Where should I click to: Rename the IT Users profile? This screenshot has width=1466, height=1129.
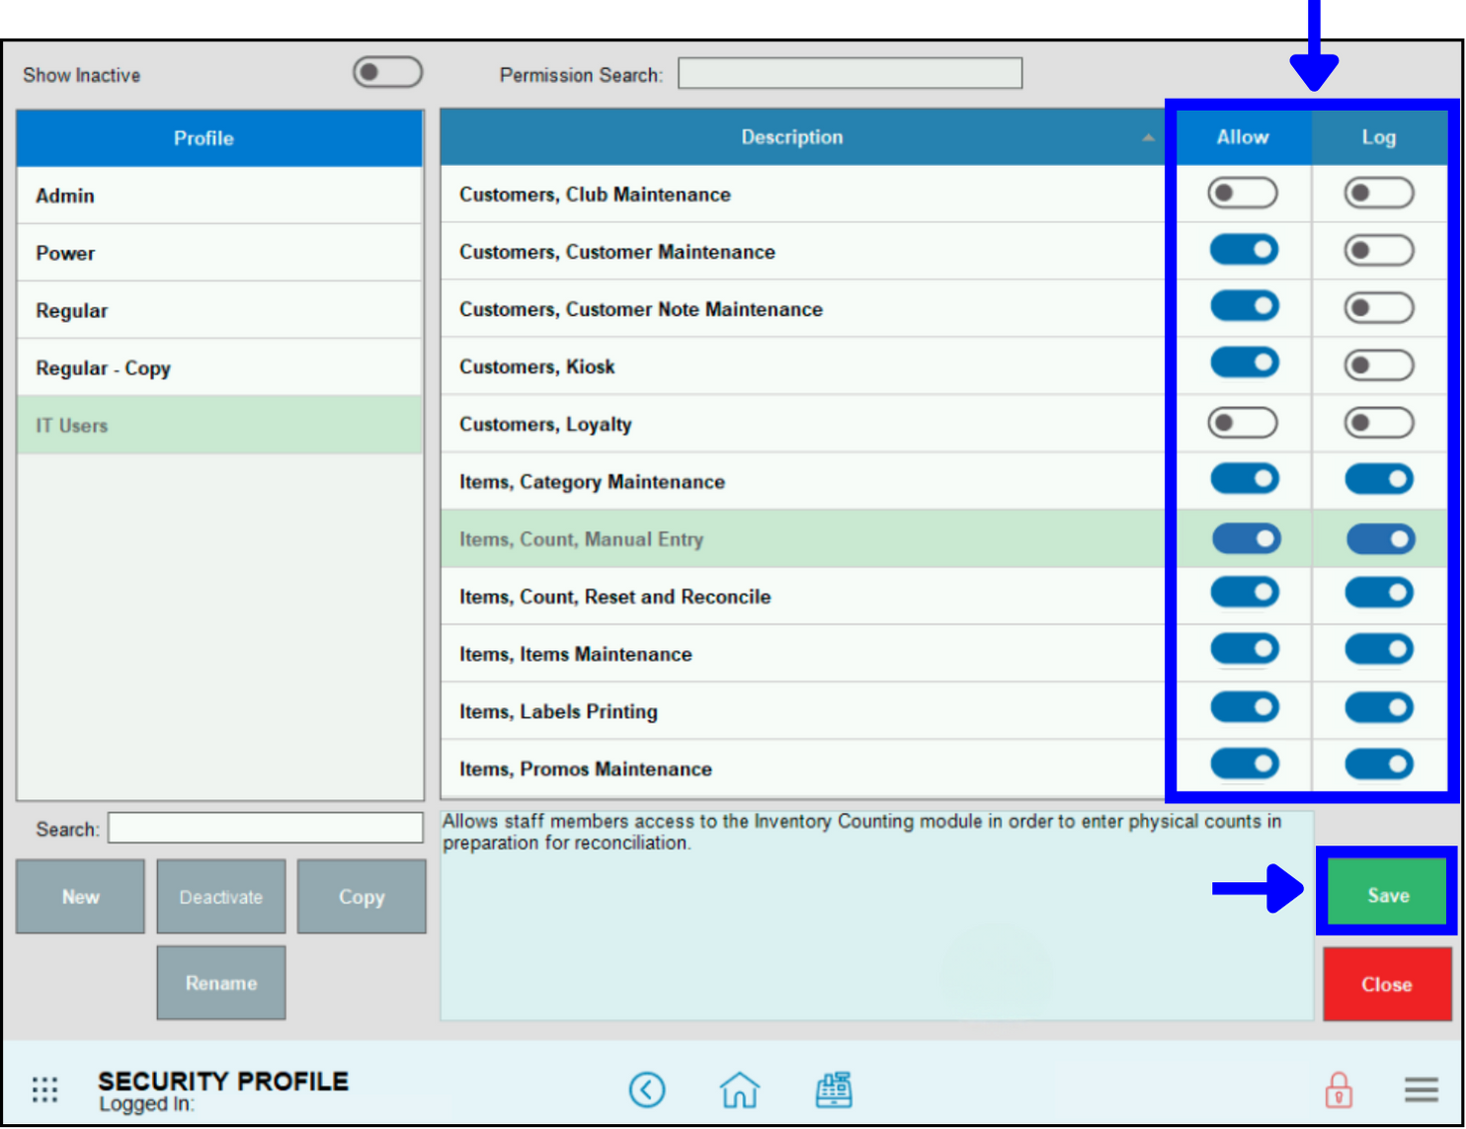pos(220,982)
